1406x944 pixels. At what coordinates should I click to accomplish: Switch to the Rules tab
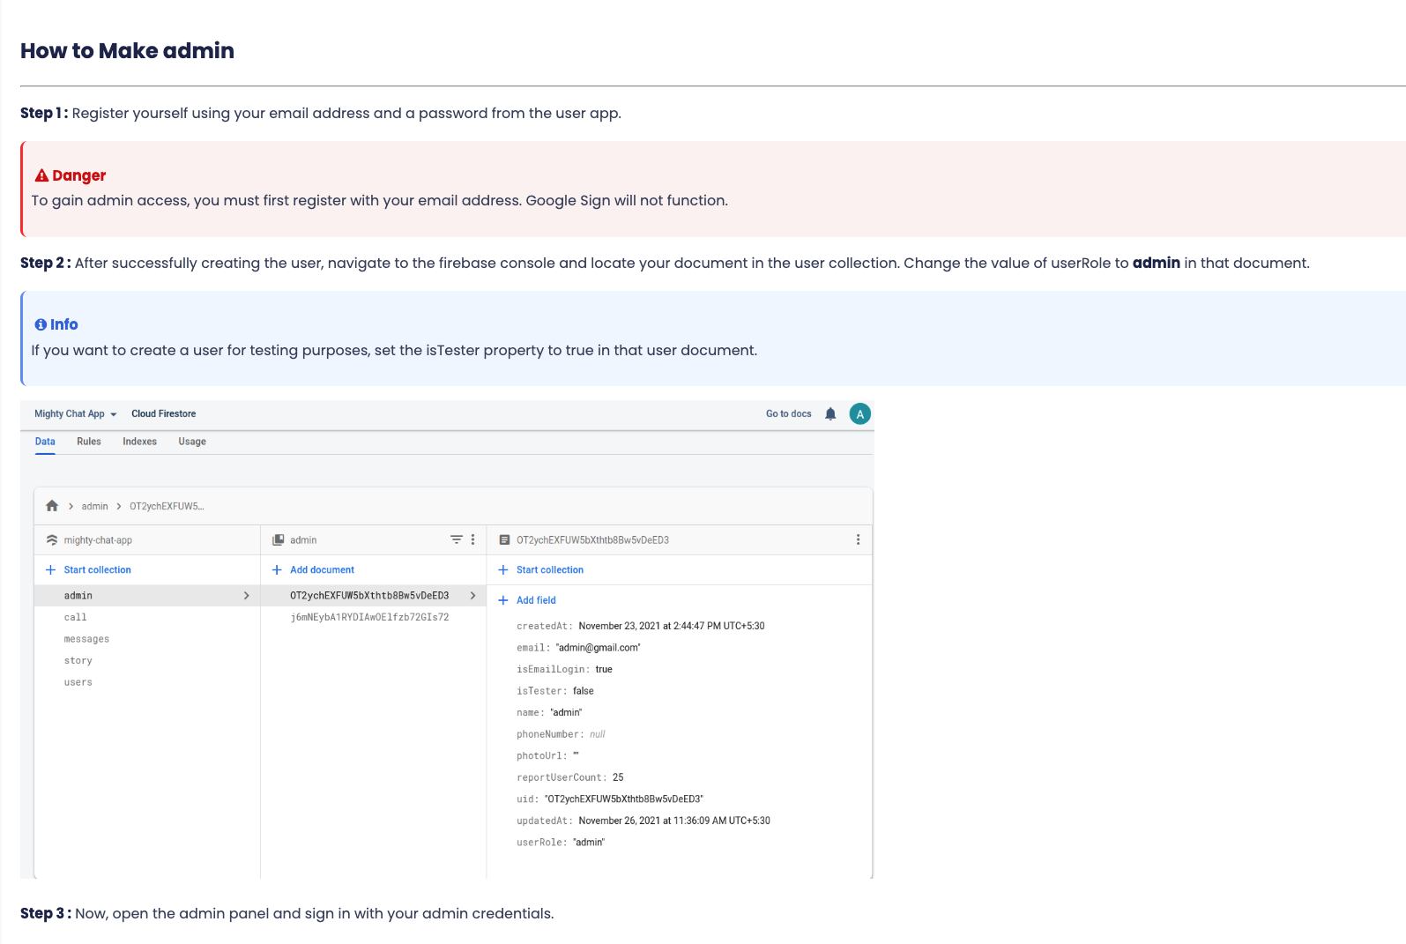(x=89, y=442)
